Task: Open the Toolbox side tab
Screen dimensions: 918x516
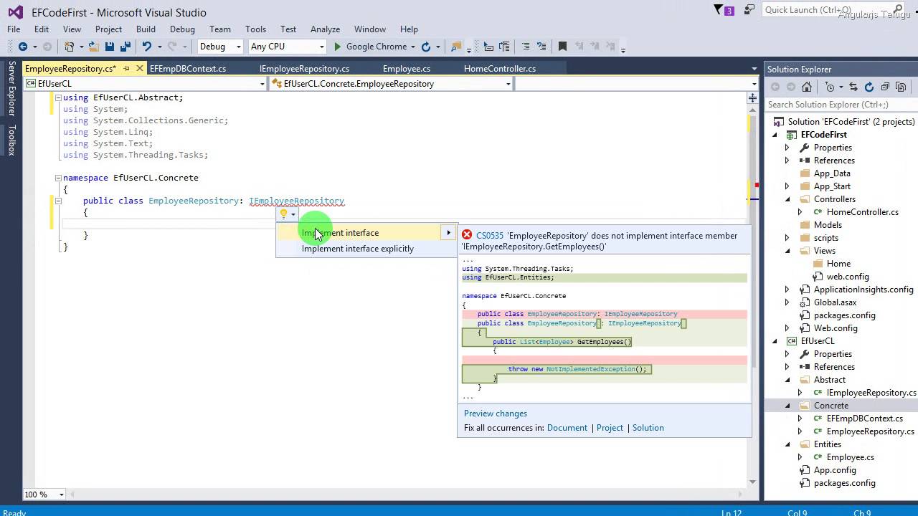Action: click(x=11, y=140)
